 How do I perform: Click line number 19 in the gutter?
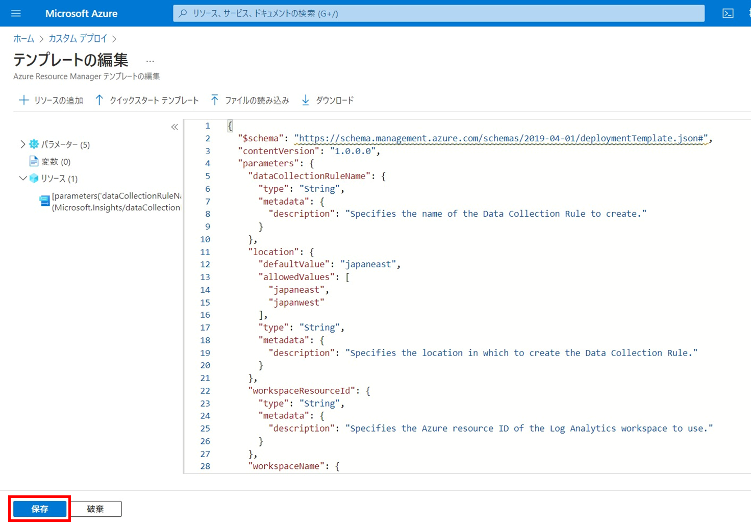click(205, 353)
